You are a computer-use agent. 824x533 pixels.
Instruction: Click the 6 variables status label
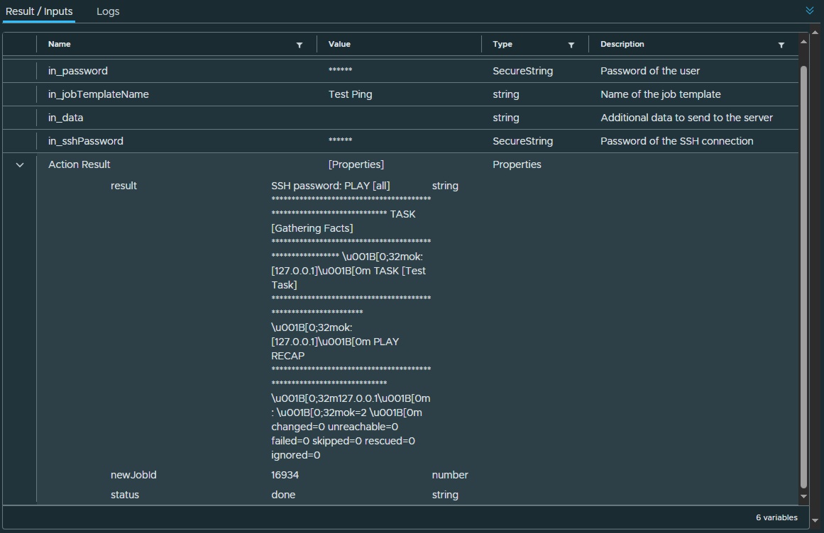[777, 517]
